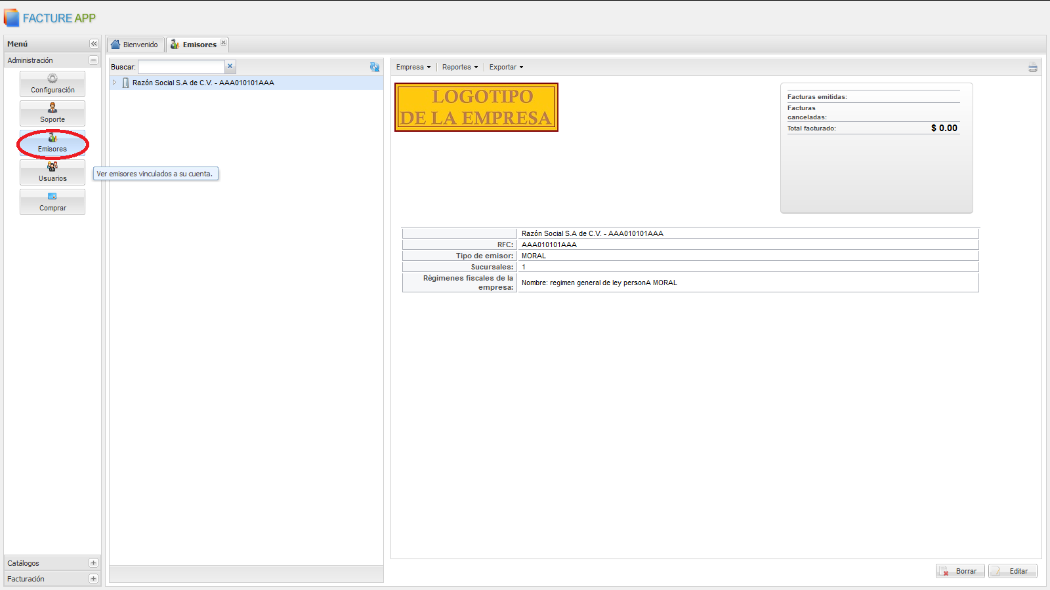Click the refresh icon beside search
Screen dimensions: 1050x590
point(375,67)
